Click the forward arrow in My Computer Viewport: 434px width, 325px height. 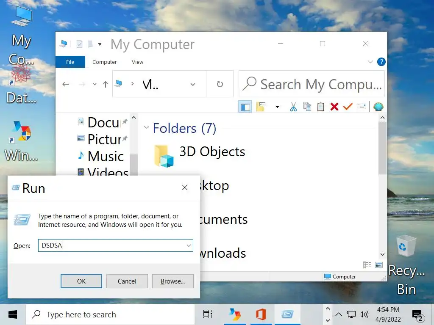(82, 84)
